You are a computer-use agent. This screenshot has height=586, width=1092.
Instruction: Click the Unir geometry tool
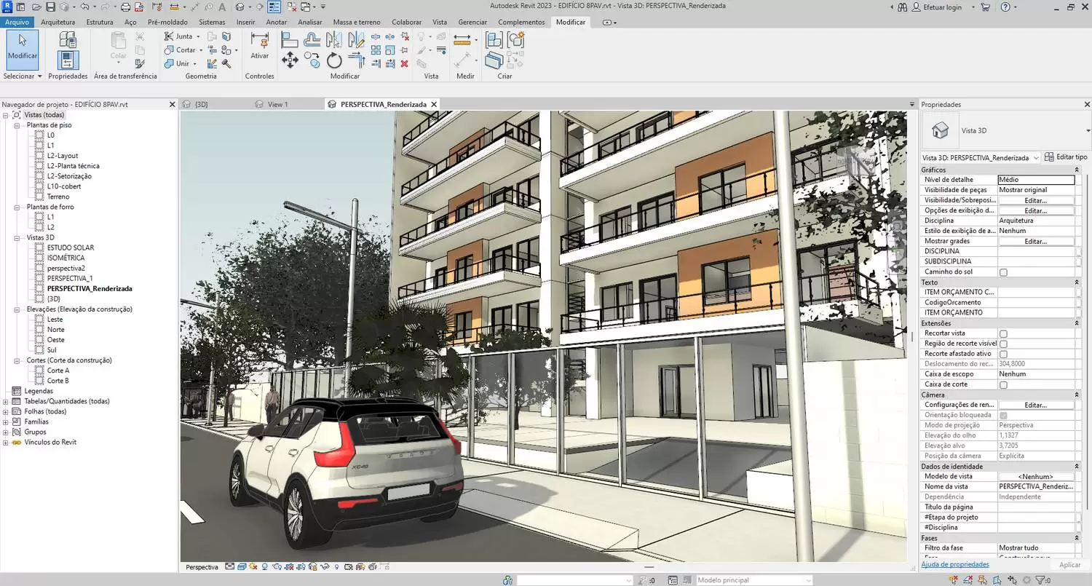click(177, 63)
